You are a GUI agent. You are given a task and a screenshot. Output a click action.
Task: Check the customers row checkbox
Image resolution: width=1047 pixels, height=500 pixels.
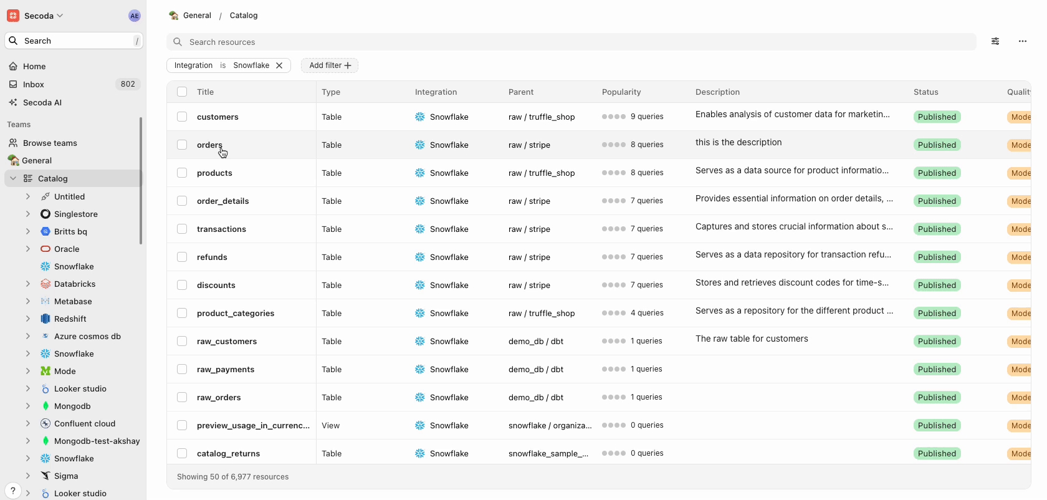[182, 117]
